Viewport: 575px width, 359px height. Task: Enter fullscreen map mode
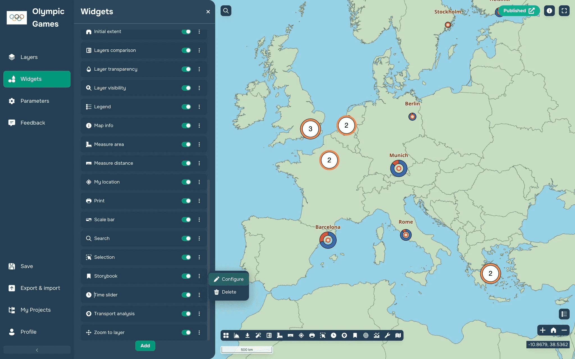(564, 11)
